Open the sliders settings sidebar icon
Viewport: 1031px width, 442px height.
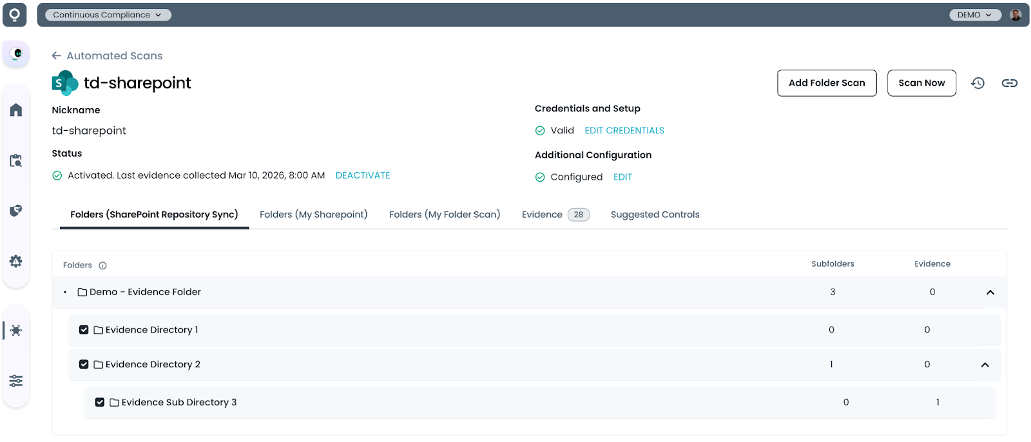point(16,381)
